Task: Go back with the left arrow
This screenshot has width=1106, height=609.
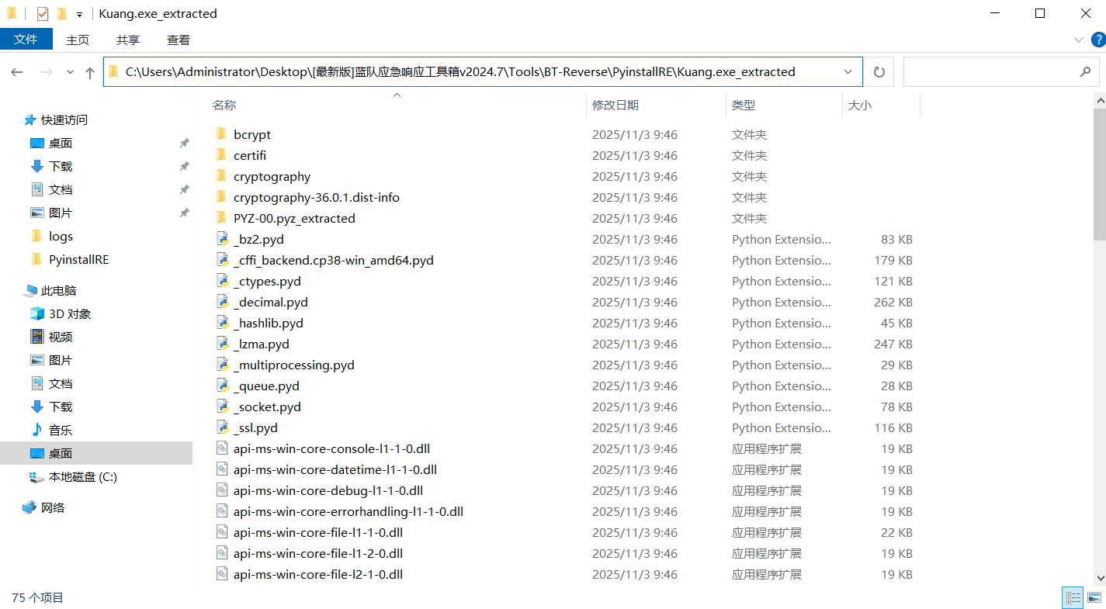Action: (x=17, y=72)
